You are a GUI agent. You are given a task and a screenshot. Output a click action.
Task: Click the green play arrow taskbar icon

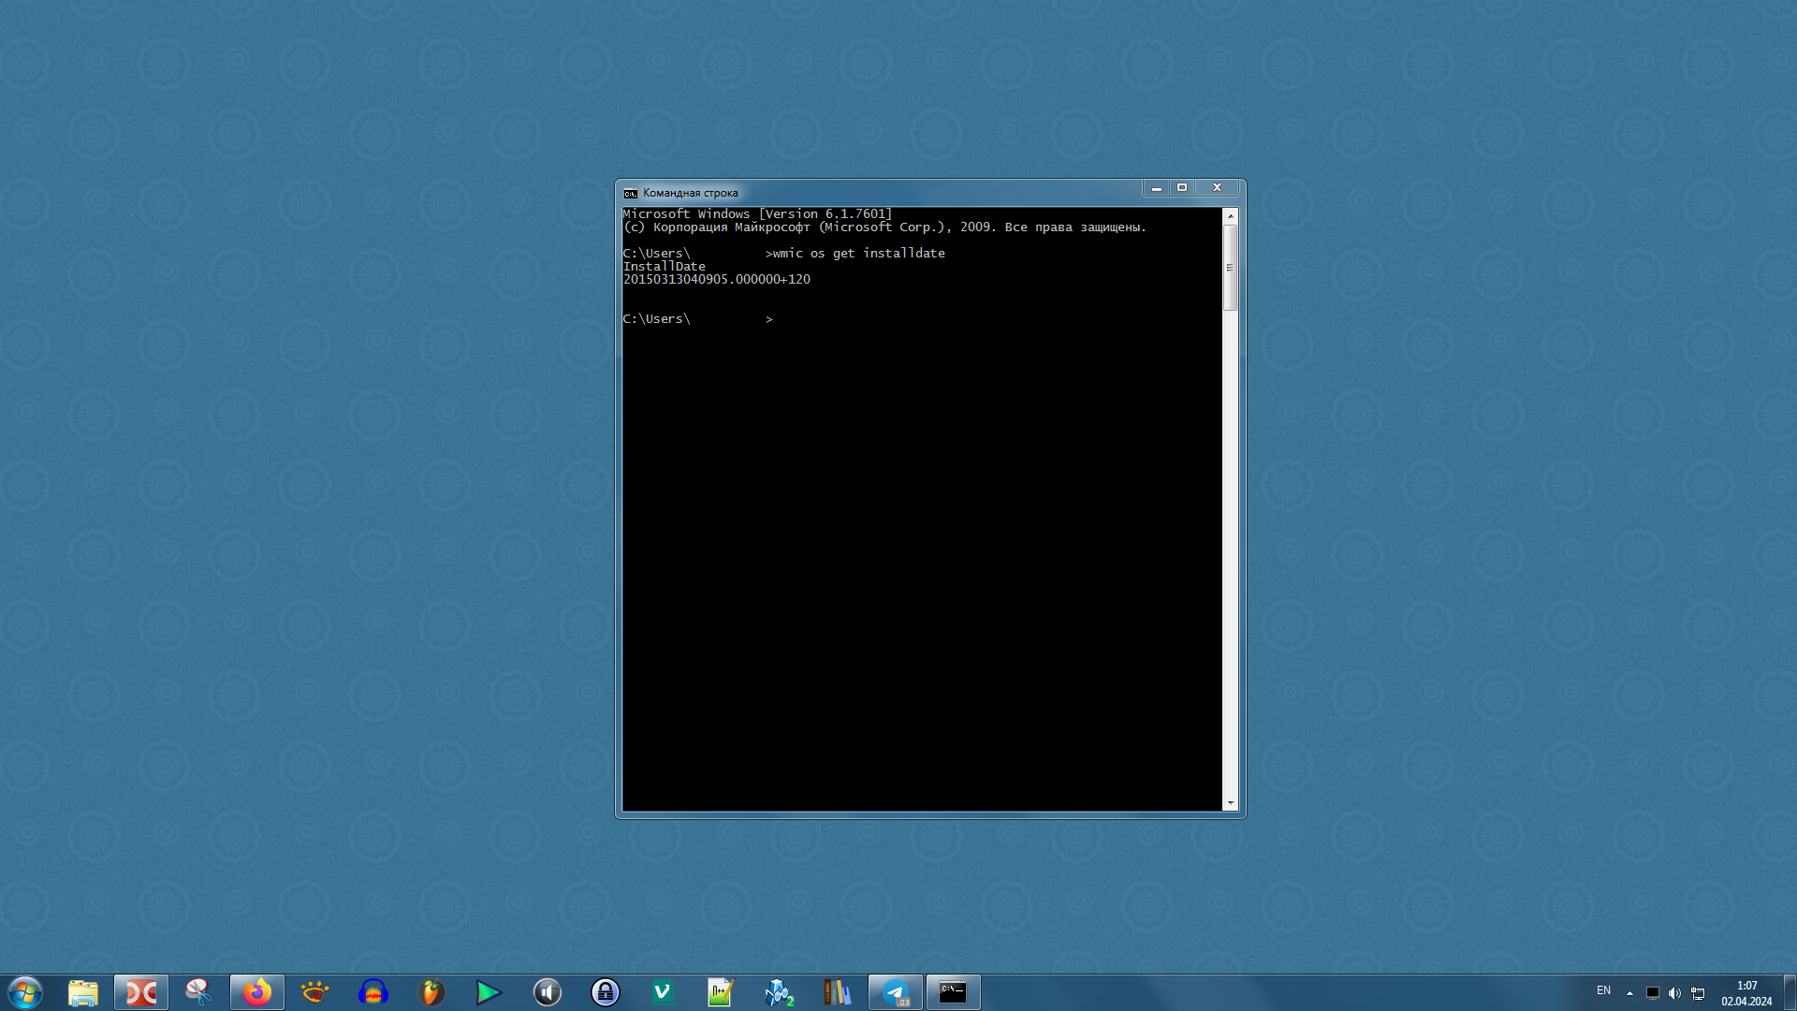pyautogui.click(x=489, y=992)
